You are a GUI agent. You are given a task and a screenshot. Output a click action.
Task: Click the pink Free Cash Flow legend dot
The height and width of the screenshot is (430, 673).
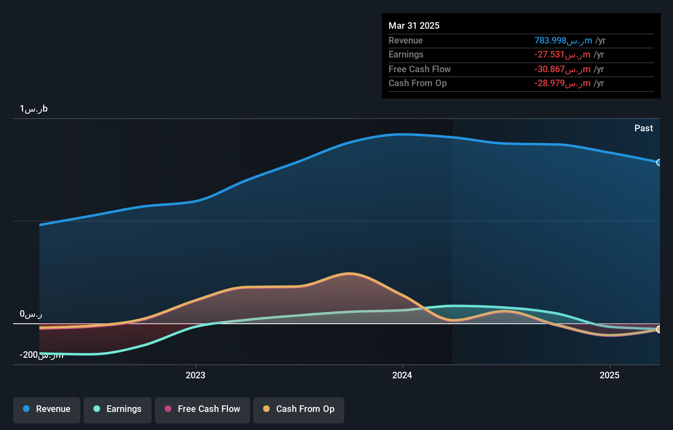168,409
